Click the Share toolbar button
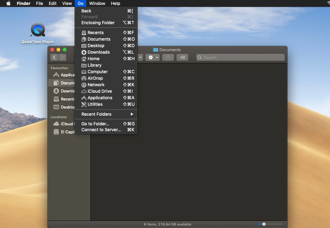This screenshot has height=228, width=330. (168, 57)
